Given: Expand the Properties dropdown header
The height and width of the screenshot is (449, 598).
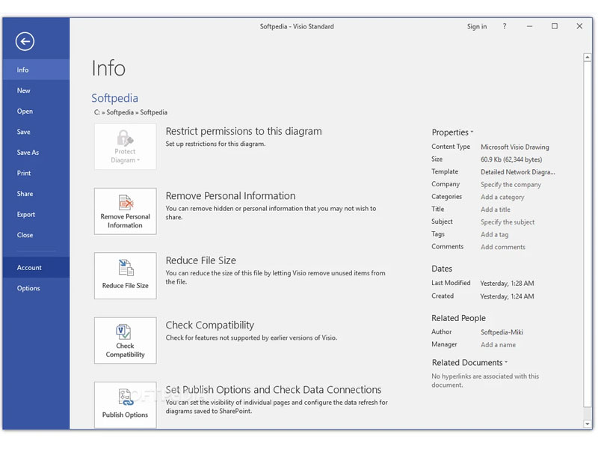Looking at the screenshot, I should coord(452,132).
